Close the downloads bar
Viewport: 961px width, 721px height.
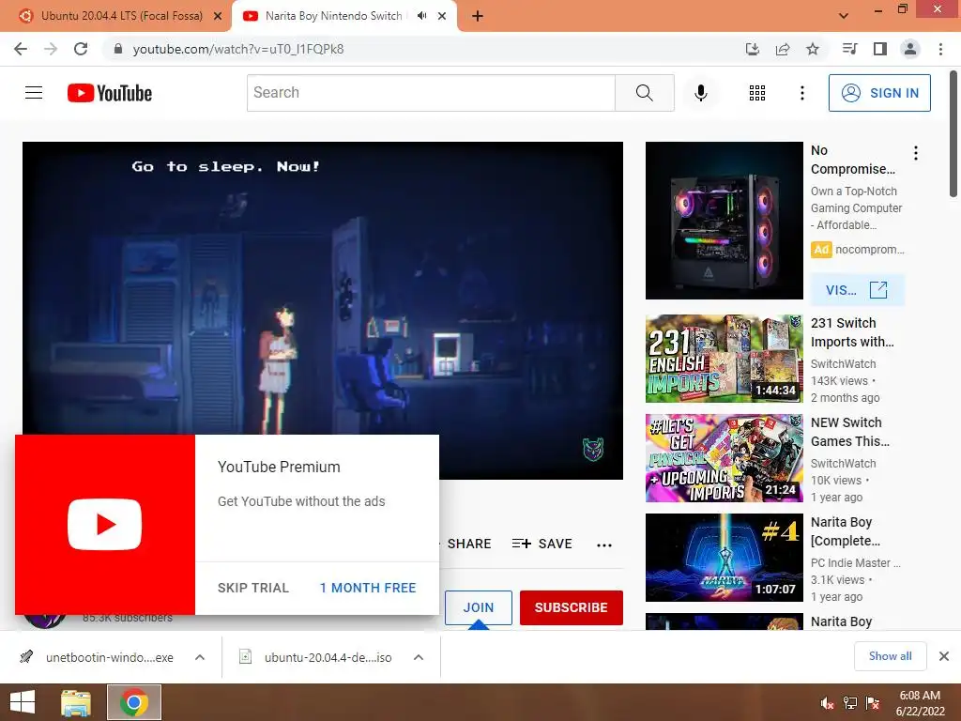[944, 656]
